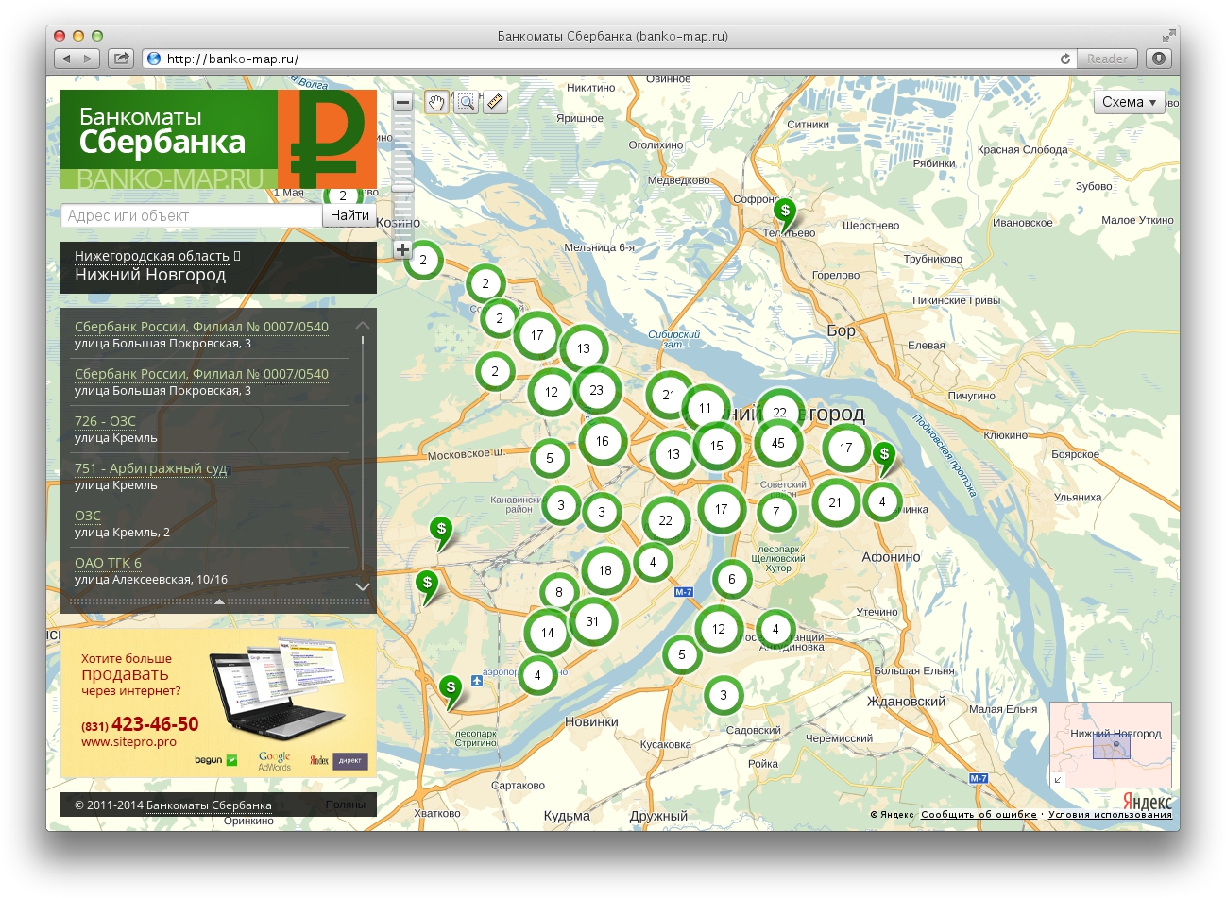The image size is (1226, 898).
Task: Open Сообщить об ошибке link
Action: coord(979,814)
